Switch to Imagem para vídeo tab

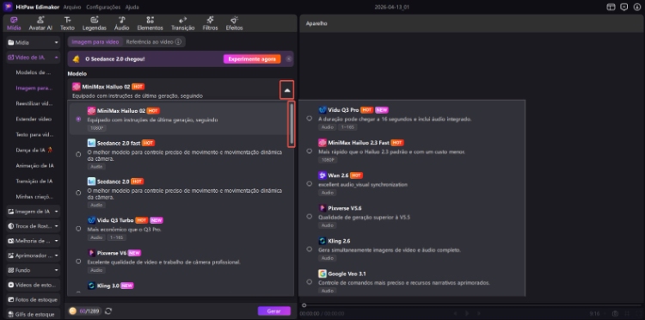tap(95, 42)
